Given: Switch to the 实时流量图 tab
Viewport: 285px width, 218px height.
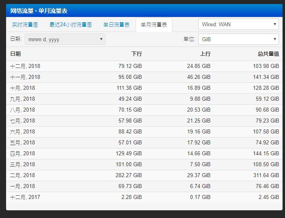Looking at the screenshot, I should (x=25, y=25).
